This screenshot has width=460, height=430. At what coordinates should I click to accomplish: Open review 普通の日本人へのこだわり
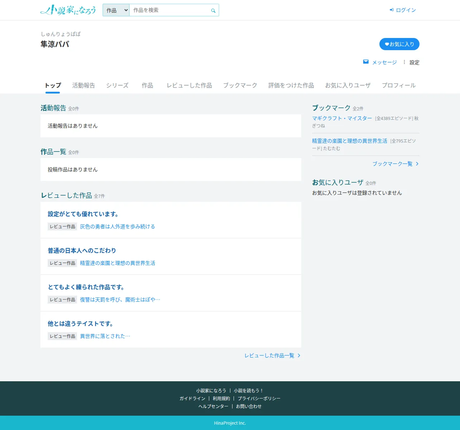click(82, 250)
